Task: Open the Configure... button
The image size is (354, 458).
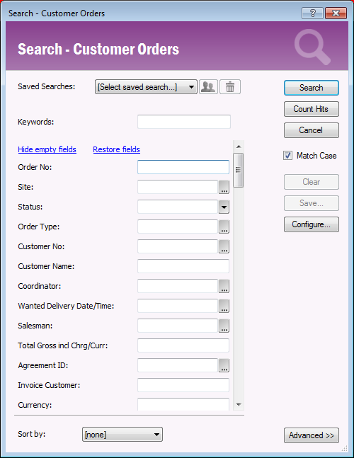Action: (x=312, y=224)
